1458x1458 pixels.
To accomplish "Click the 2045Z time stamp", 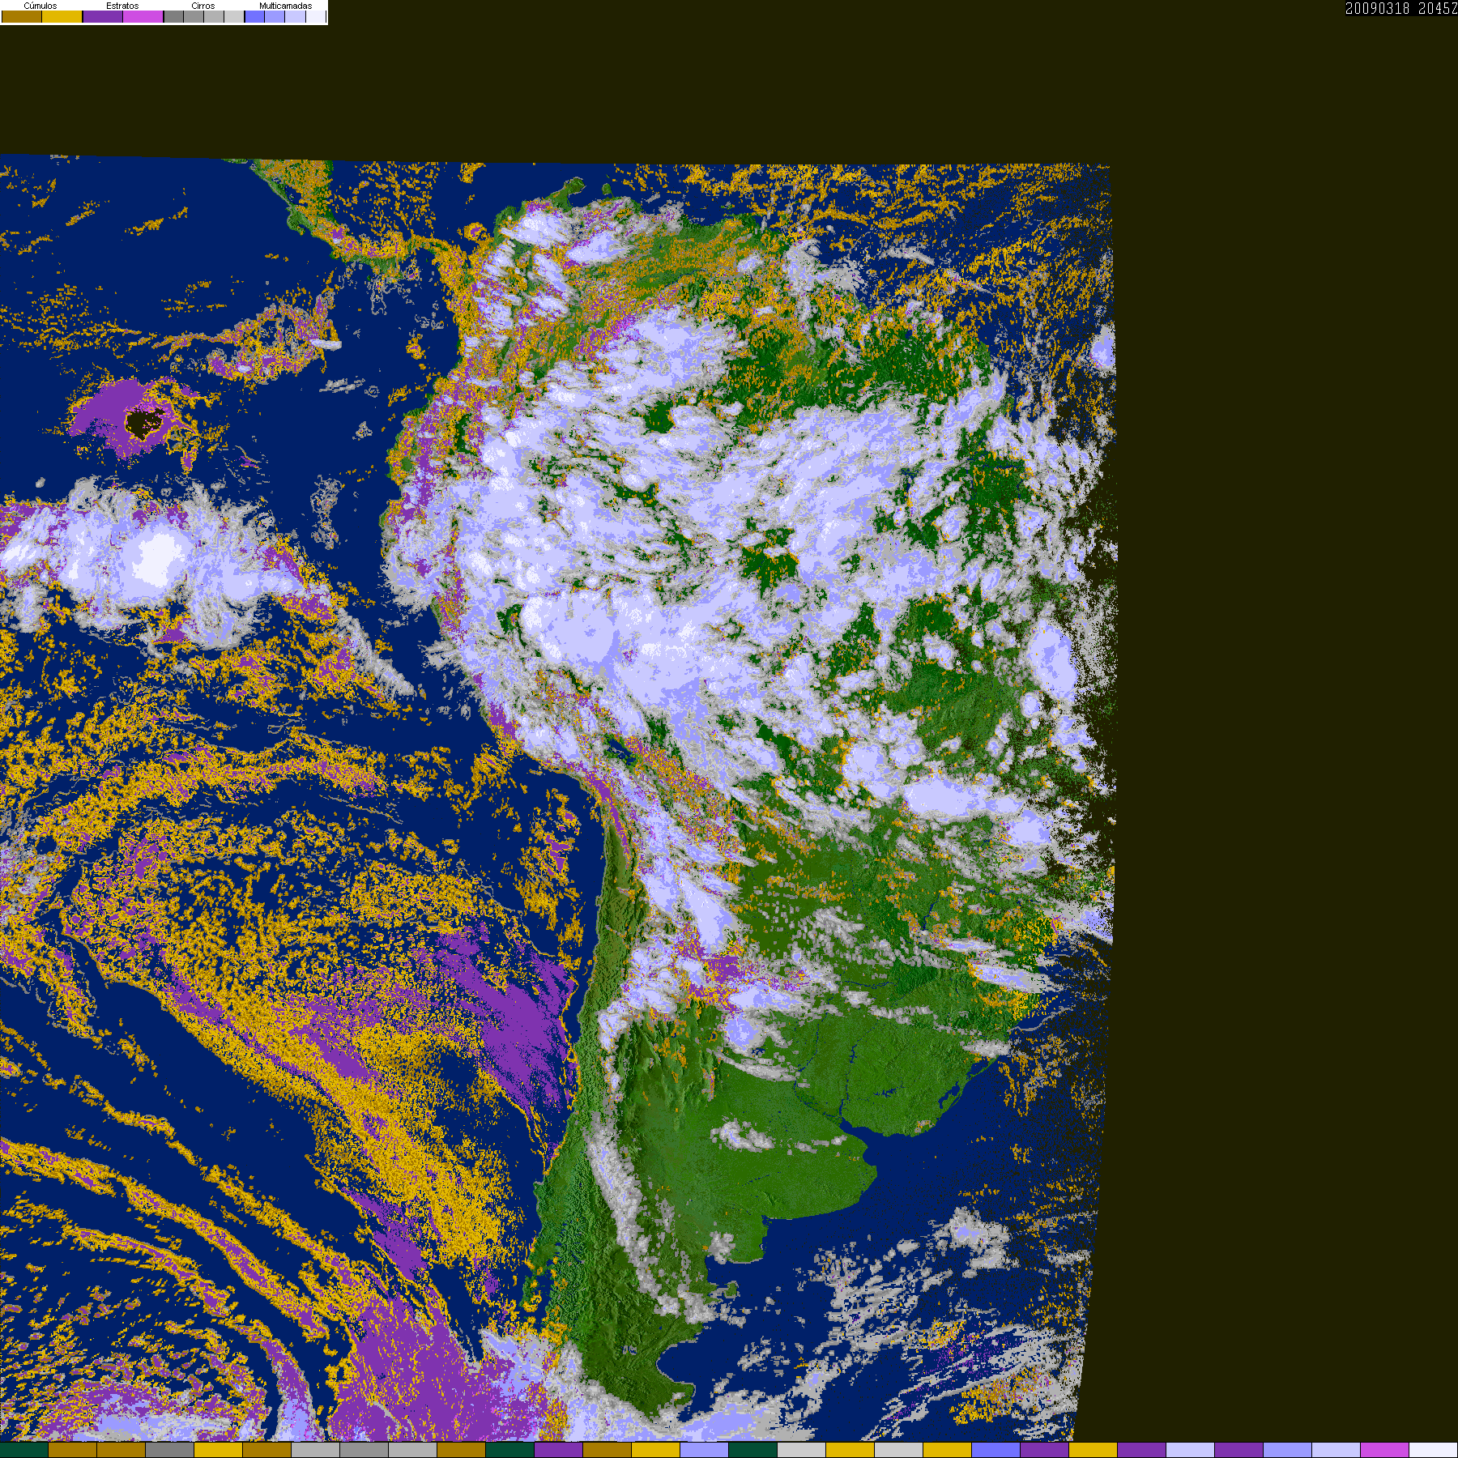I will tap(1437, 8).
